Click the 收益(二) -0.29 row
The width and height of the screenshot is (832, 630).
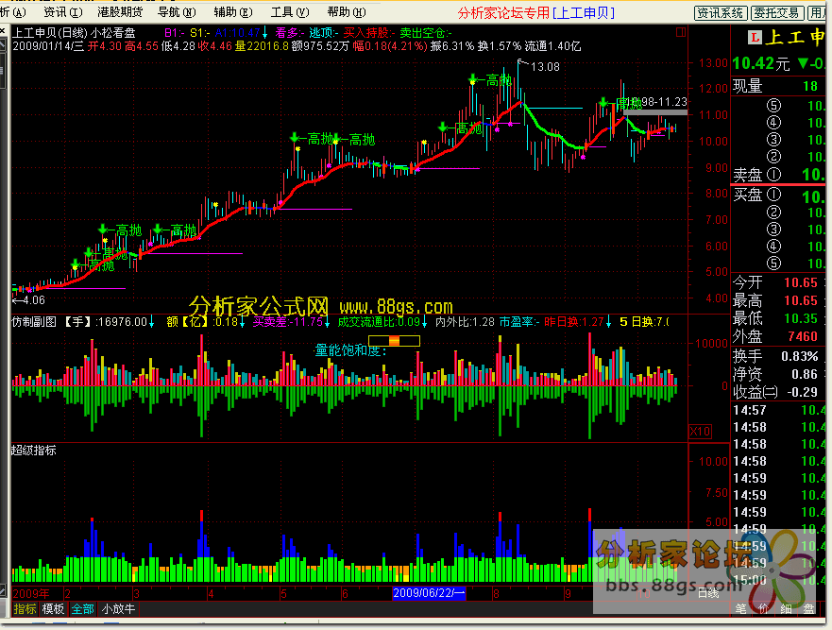tap(775, 392)
